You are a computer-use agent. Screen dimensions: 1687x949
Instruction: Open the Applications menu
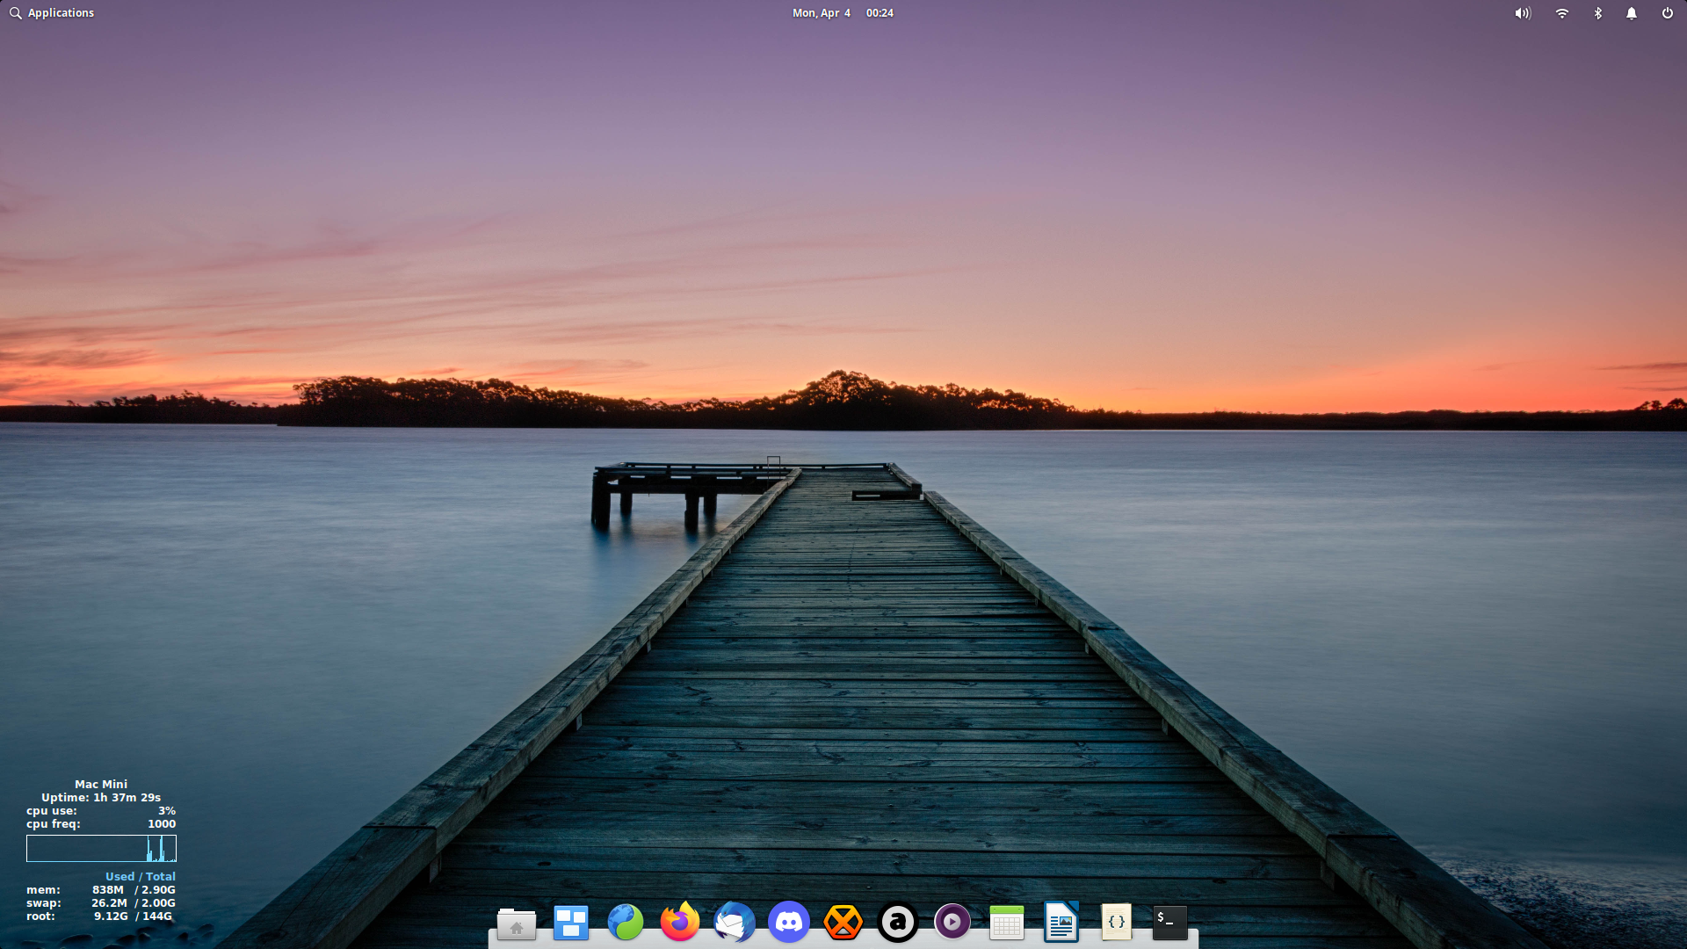pyautogui.click(x=61, y=13)
